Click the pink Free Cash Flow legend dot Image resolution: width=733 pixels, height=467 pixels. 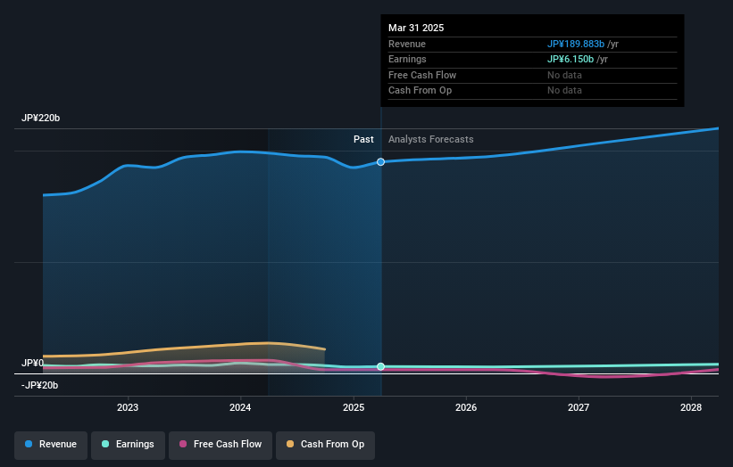[183, 444]
